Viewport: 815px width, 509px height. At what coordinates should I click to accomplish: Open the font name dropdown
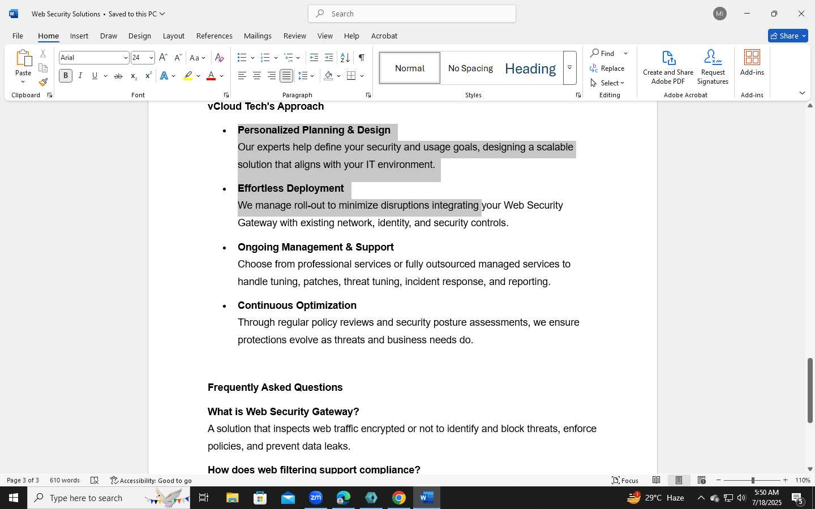click(x=126, y=58)
